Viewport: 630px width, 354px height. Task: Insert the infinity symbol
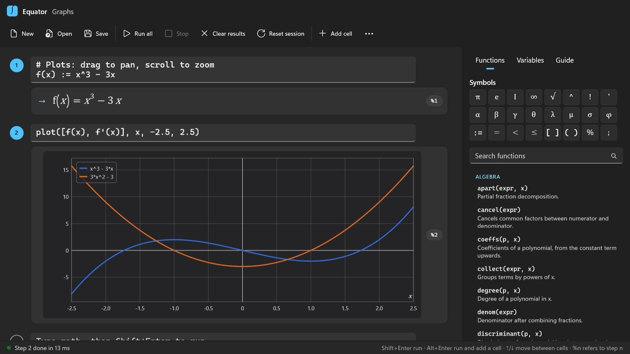pos(534,97)
